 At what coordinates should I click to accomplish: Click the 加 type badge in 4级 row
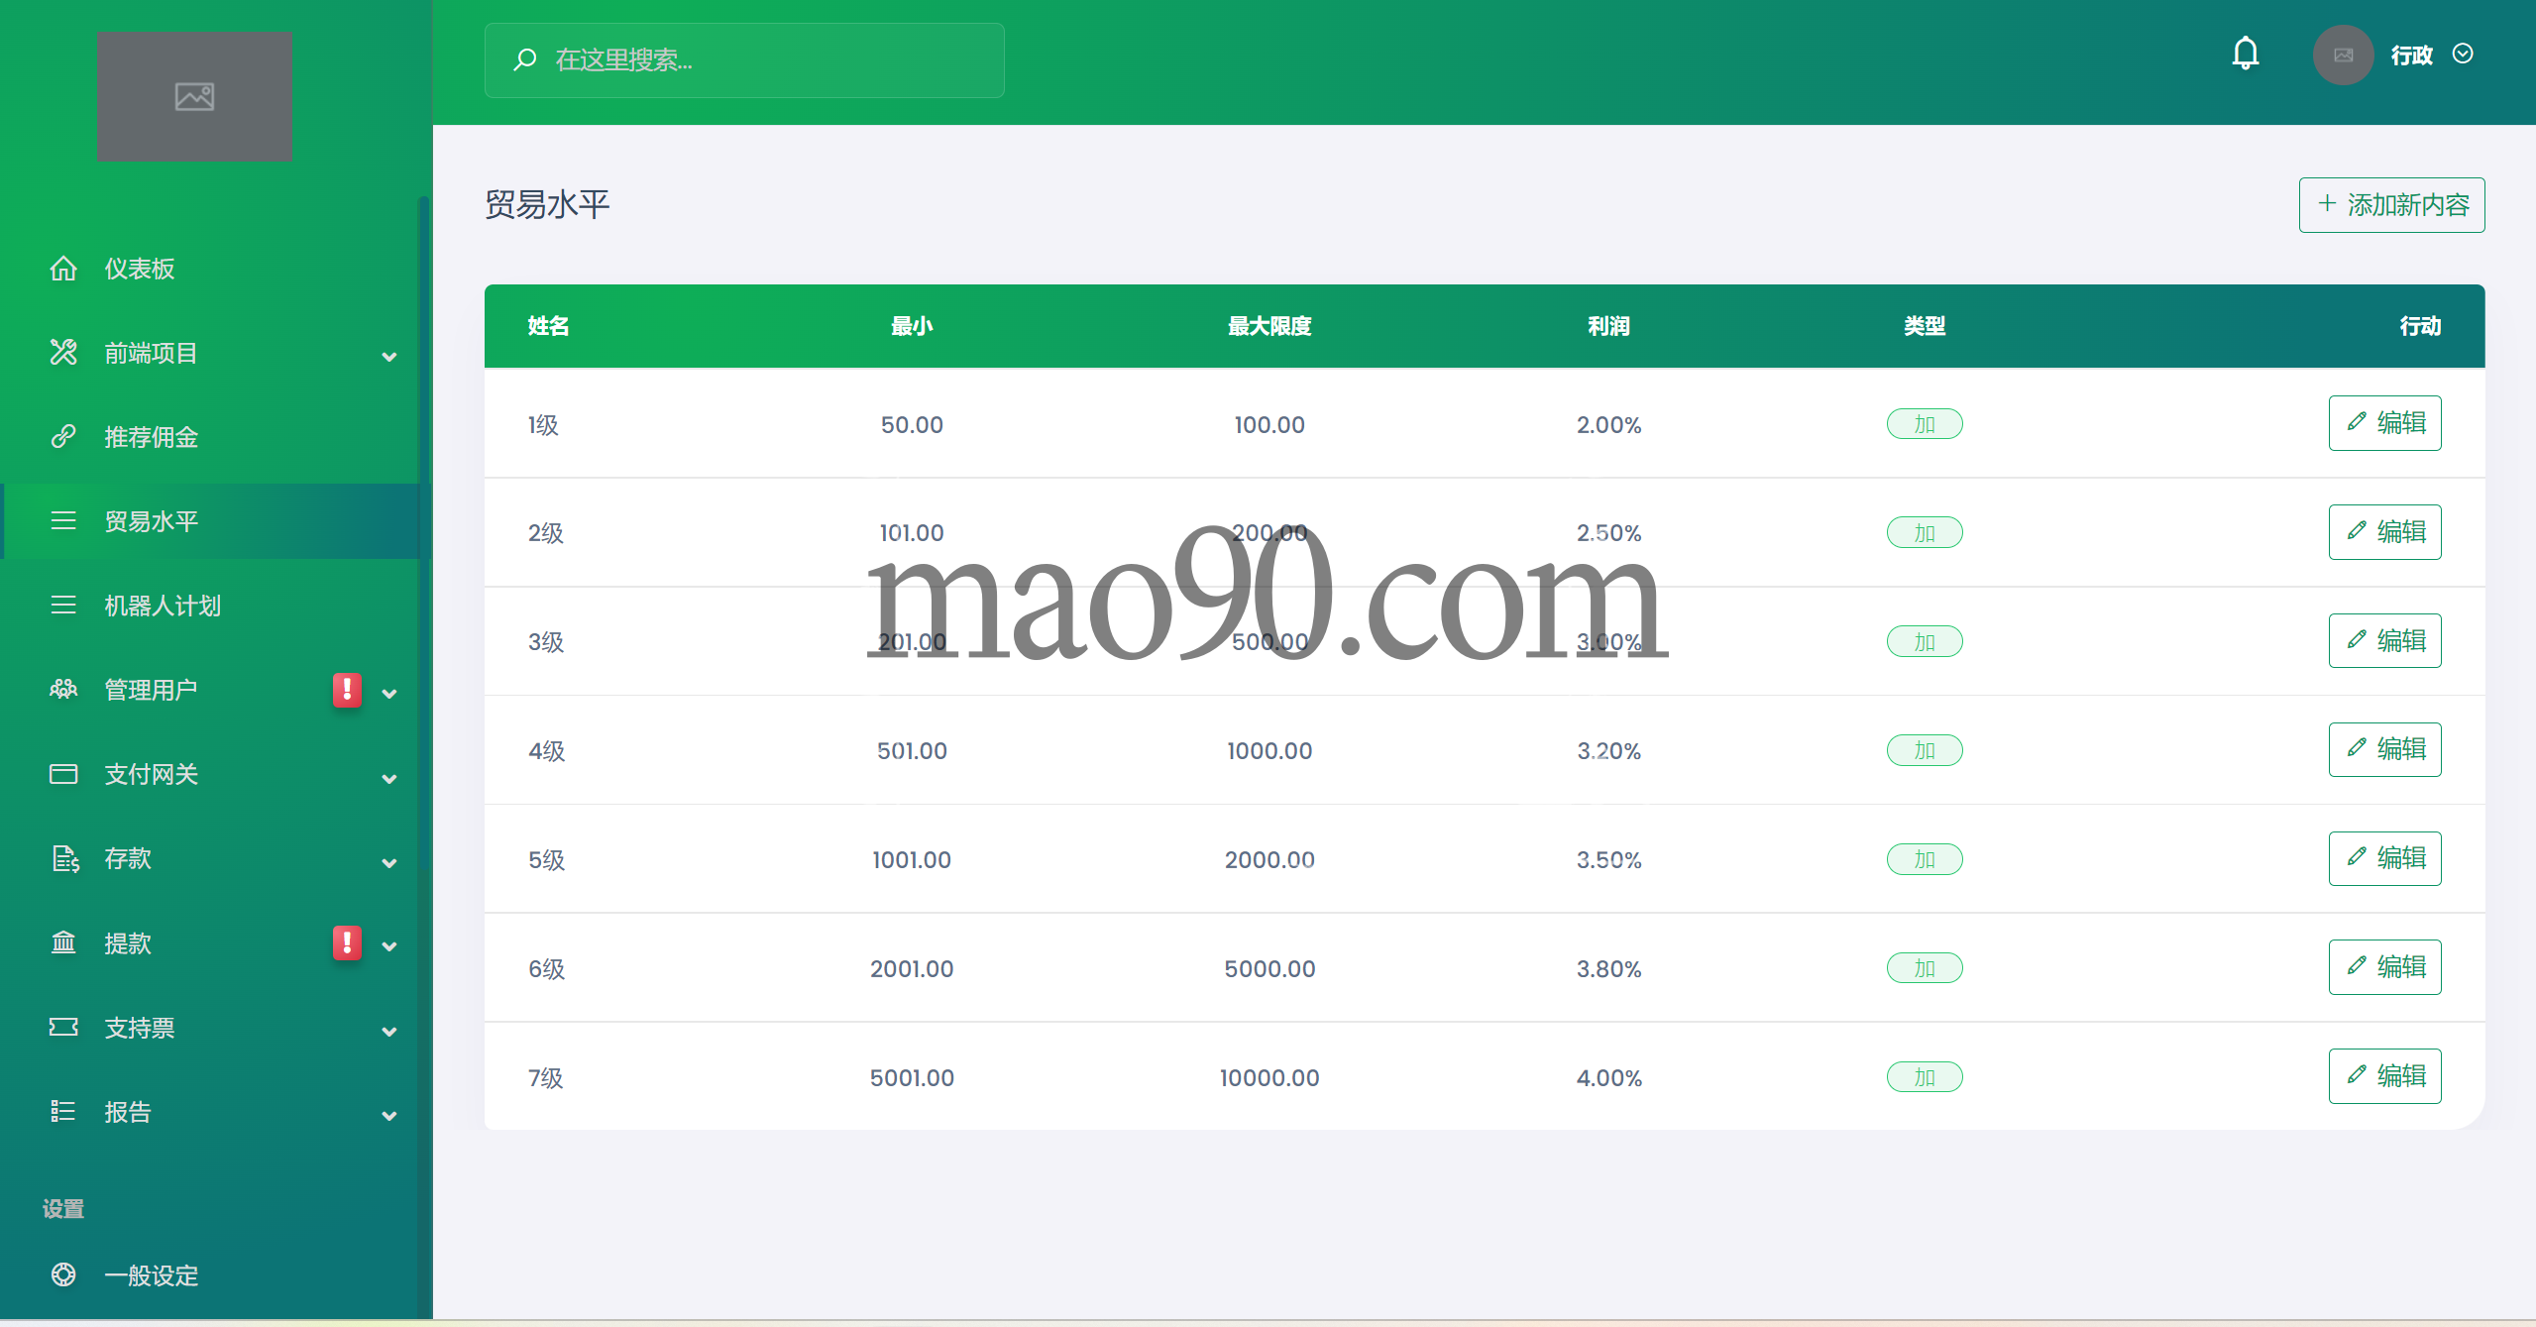pos(1924,750)
